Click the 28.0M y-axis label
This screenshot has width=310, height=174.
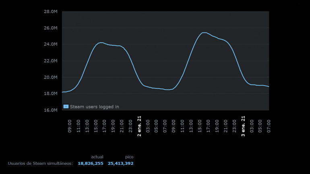pos(51,11)
